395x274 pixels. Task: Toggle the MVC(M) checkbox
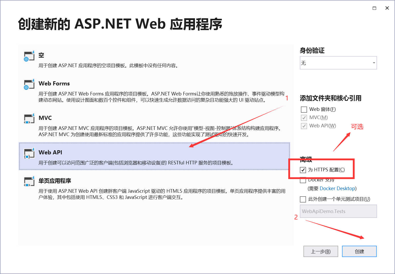(304, 118)
